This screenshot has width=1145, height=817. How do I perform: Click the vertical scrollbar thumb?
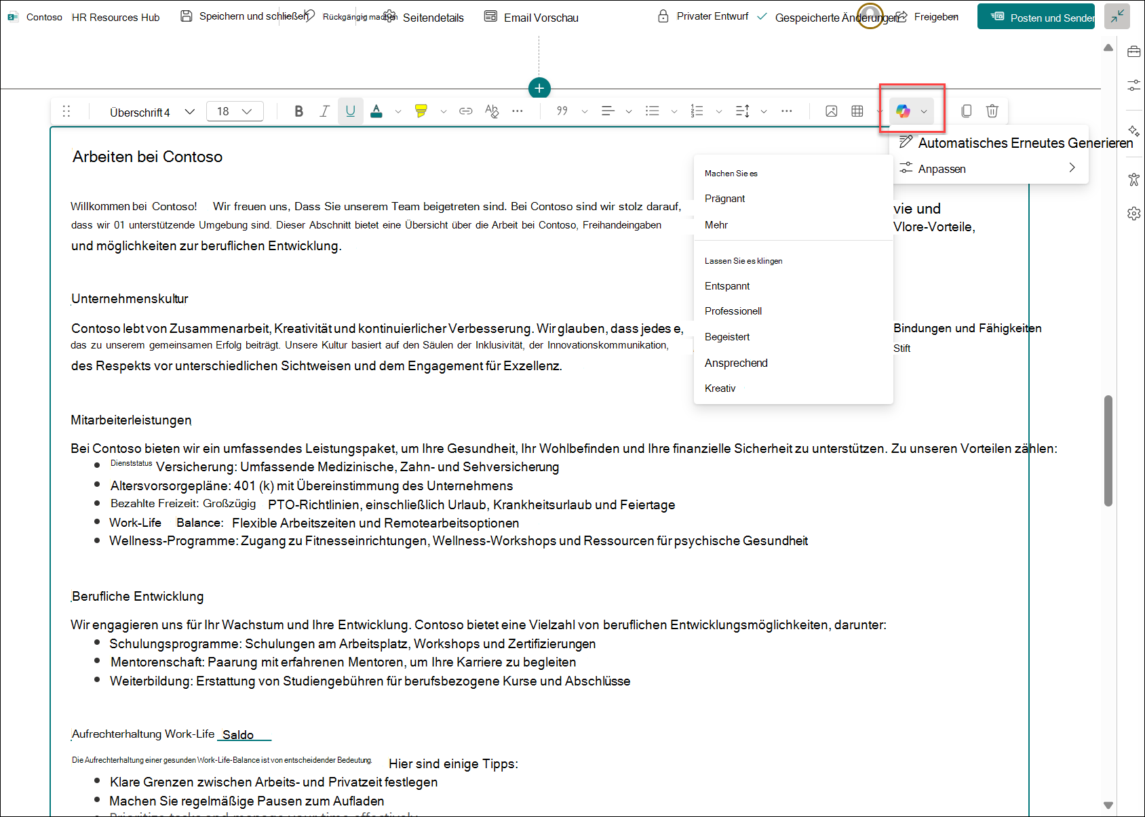point(1108,450)
